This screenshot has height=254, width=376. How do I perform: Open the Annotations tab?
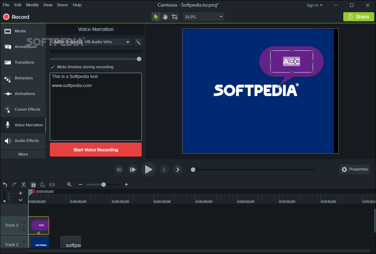(x=23, y=47)
